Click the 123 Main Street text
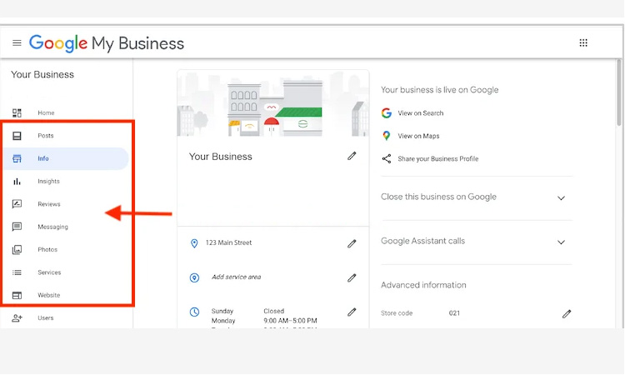 tap(229, 242)
